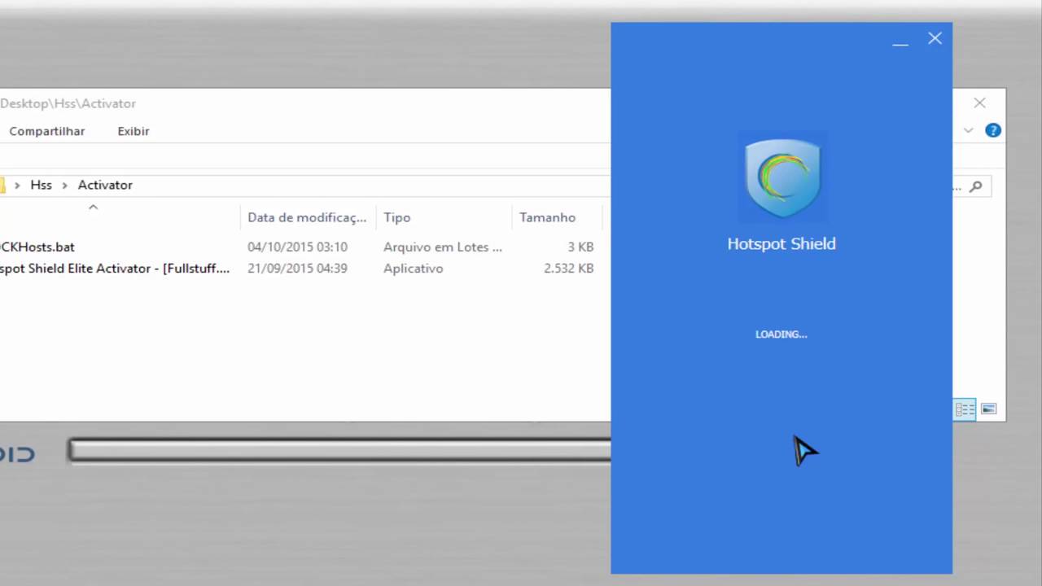Expand the Explorer ribbon chevron
Viewport: 1042px width, 586px height.
968,130
